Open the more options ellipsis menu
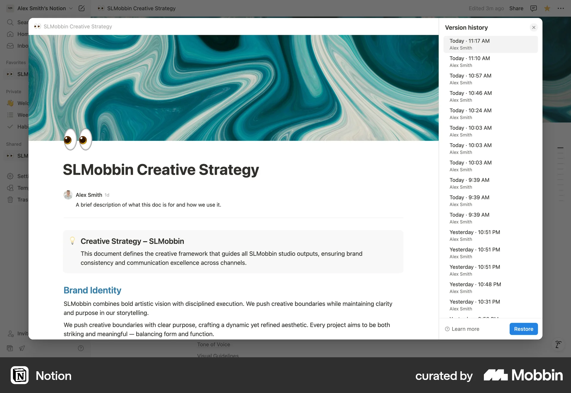Image resolution: width=571 pixels, height=393 pixels. coord(561,8)
